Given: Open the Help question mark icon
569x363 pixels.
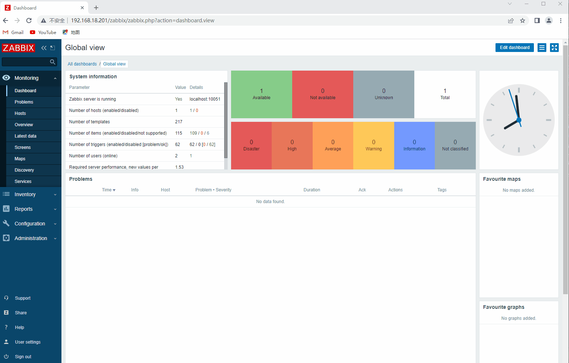Looking at the screenshot, I should [6, 327].
